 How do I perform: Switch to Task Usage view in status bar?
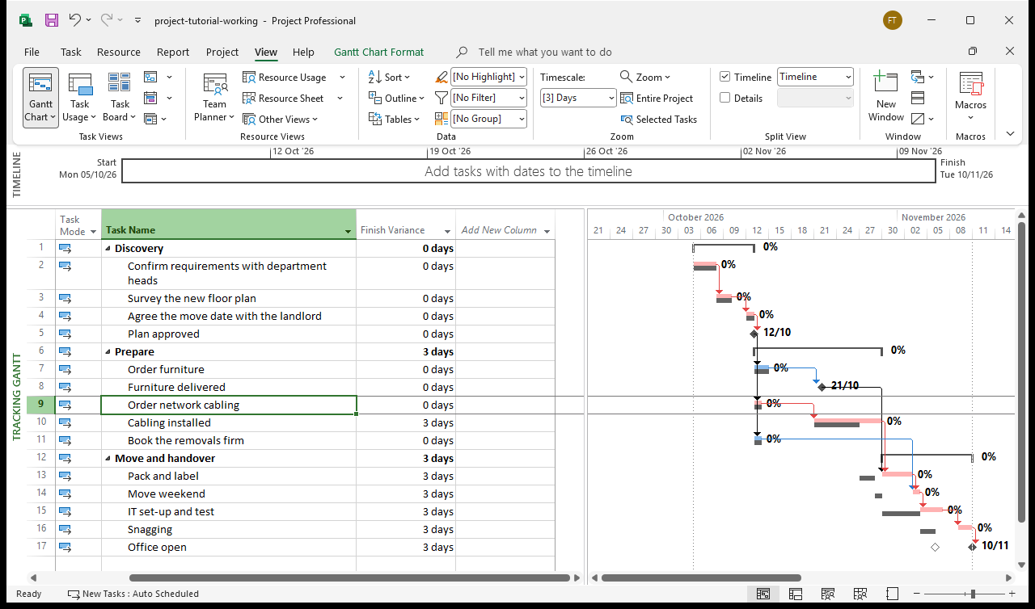click(x=796, y=594)
